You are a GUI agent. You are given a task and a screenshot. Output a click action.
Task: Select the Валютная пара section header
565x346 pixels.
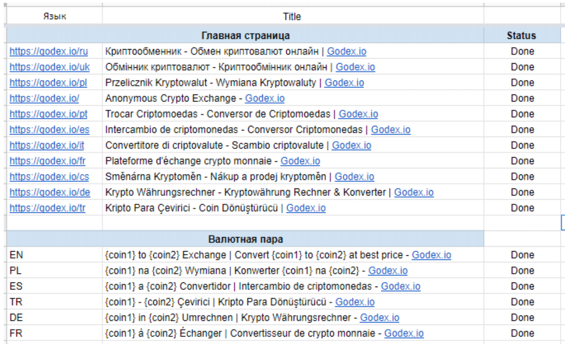[246, 239]
